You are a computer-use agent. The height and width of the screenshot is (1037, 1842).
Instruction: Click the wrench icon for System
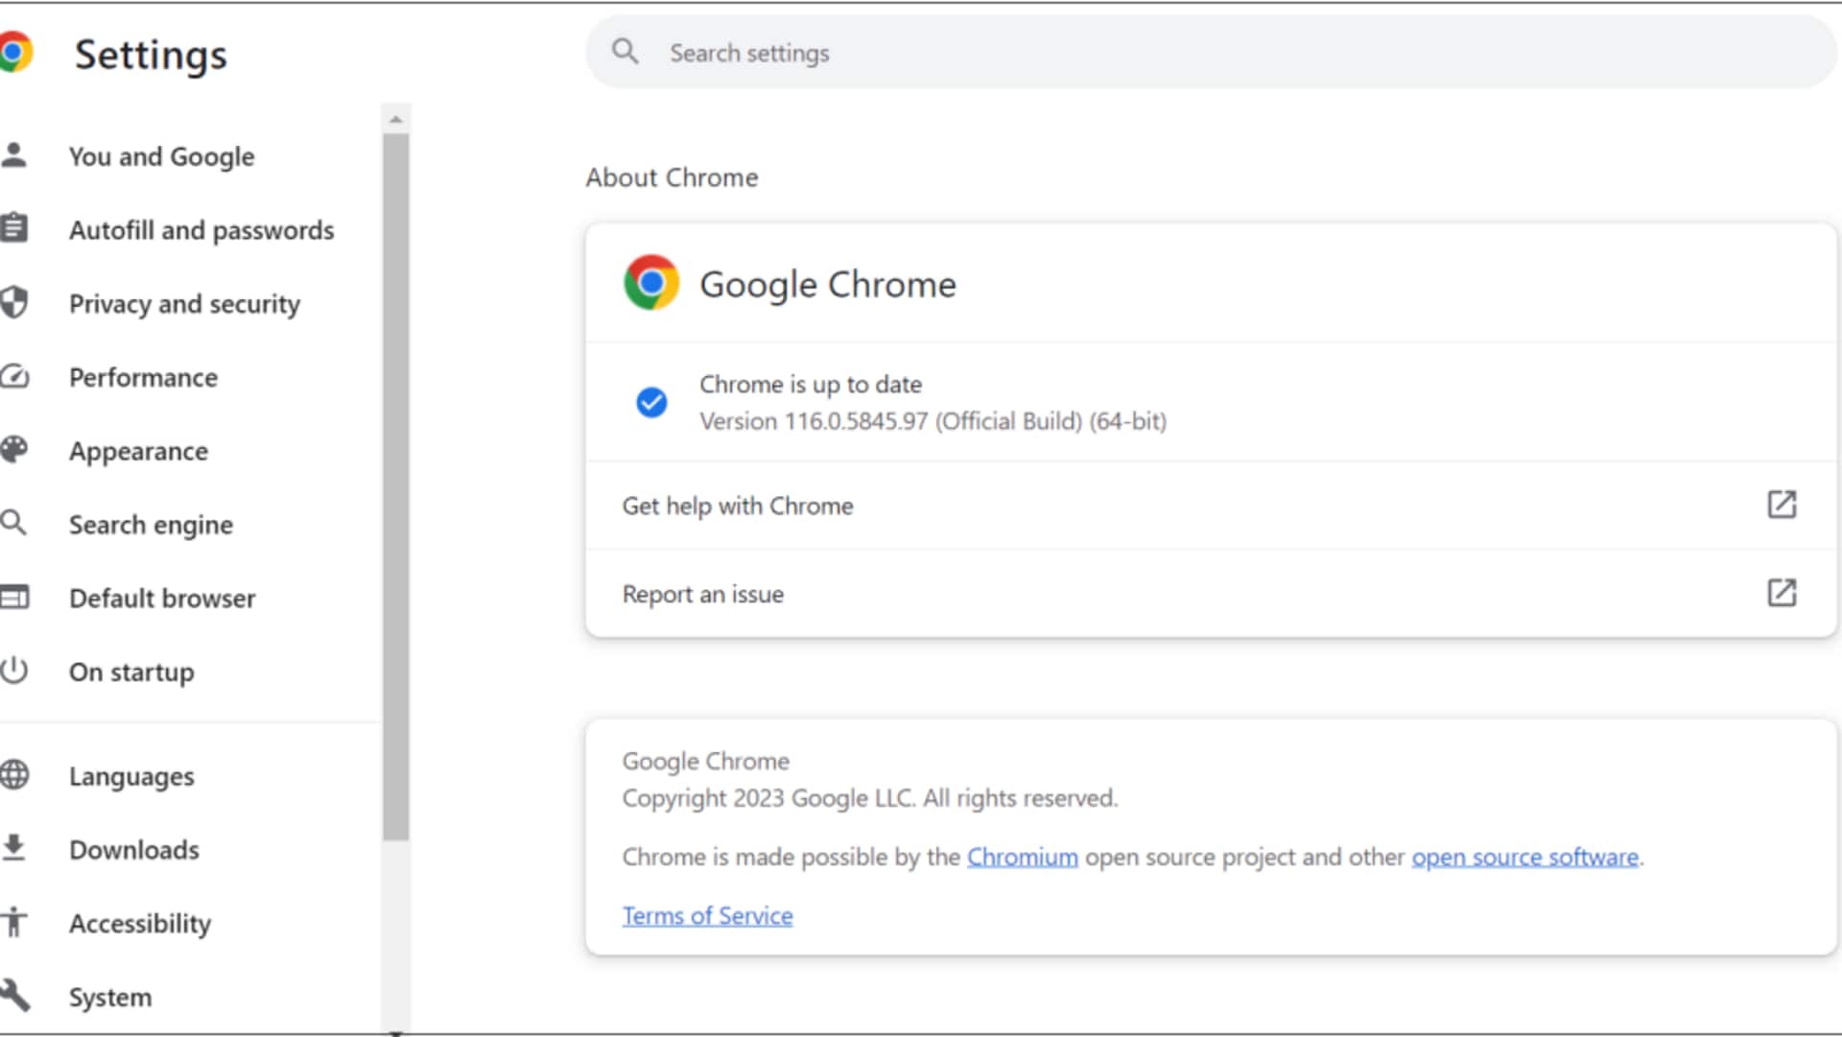tap(14, 996)
